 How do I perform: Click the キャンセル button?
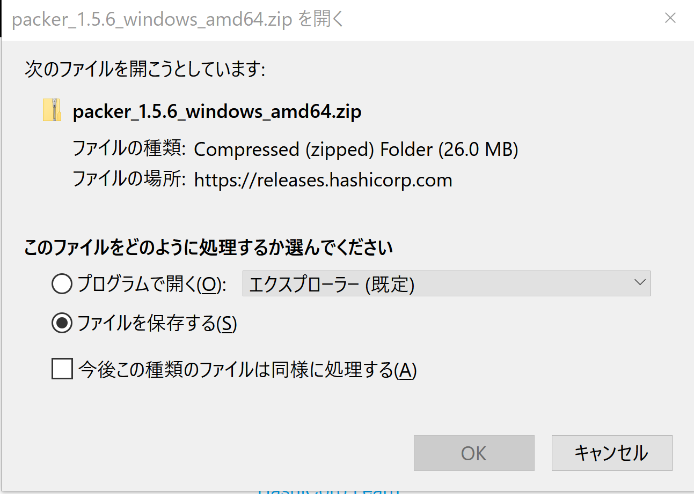[x=612, y=453]
